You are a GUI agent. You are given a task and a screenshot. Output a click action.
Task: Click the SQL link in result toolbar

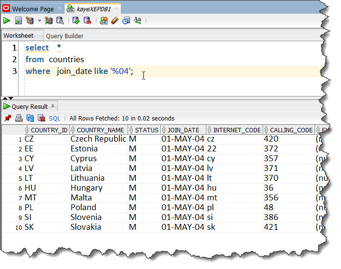[55, 118]
